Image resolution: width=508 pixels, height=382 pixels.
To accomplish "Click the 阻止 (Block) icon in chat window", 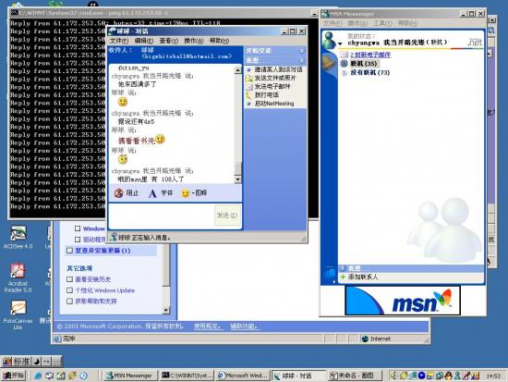I will click(118, 193).
